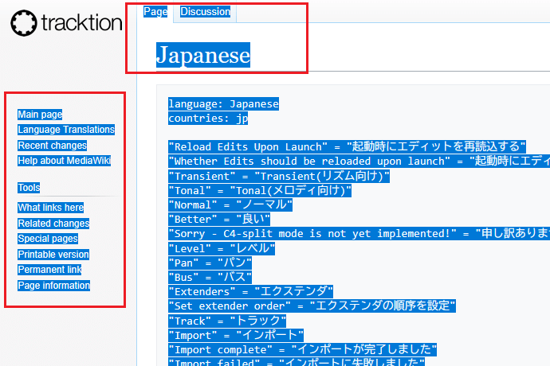Image resolution: width=550 pixels, height=366 pixels.
Task: View Page information link
Action: click(54, 286)
